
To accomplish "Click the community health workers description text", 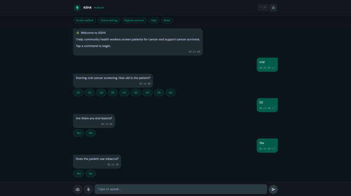I will [138, 40].
